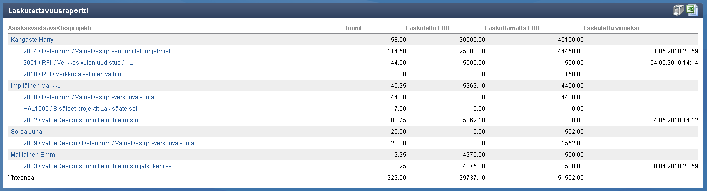This screenshot has height=191, width=707.
Task: Open project 2009 ValueDesign Defendum -verkonvalvonta
Action: [x=109, y=143]
